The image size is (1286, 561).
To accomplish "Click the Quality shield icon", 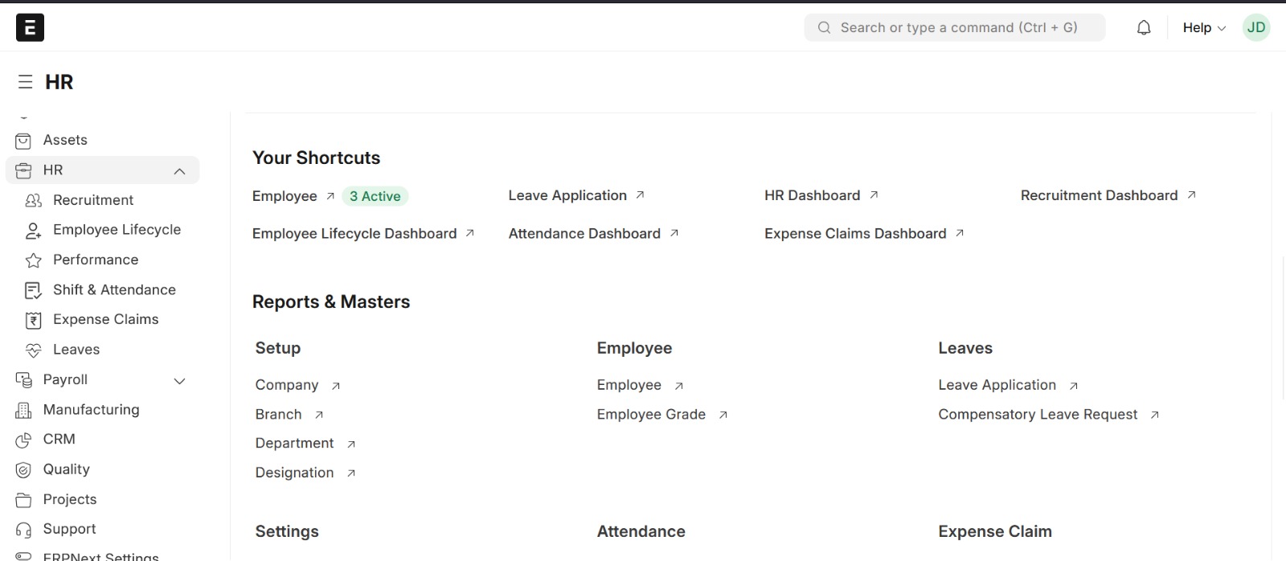I will coord(23,470).
